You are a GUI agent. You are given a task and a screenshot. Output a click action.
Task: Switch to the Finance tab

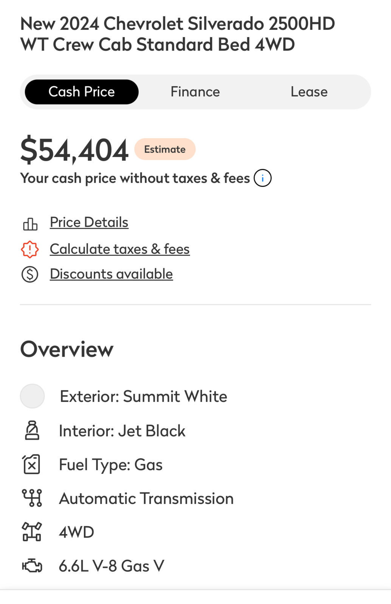(x=195, y=92)
